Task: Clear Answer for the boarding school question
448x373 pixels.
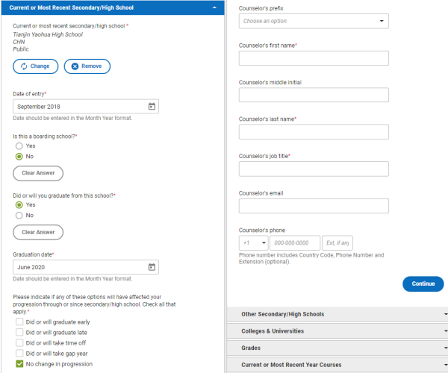Action: tap(38, 173)
